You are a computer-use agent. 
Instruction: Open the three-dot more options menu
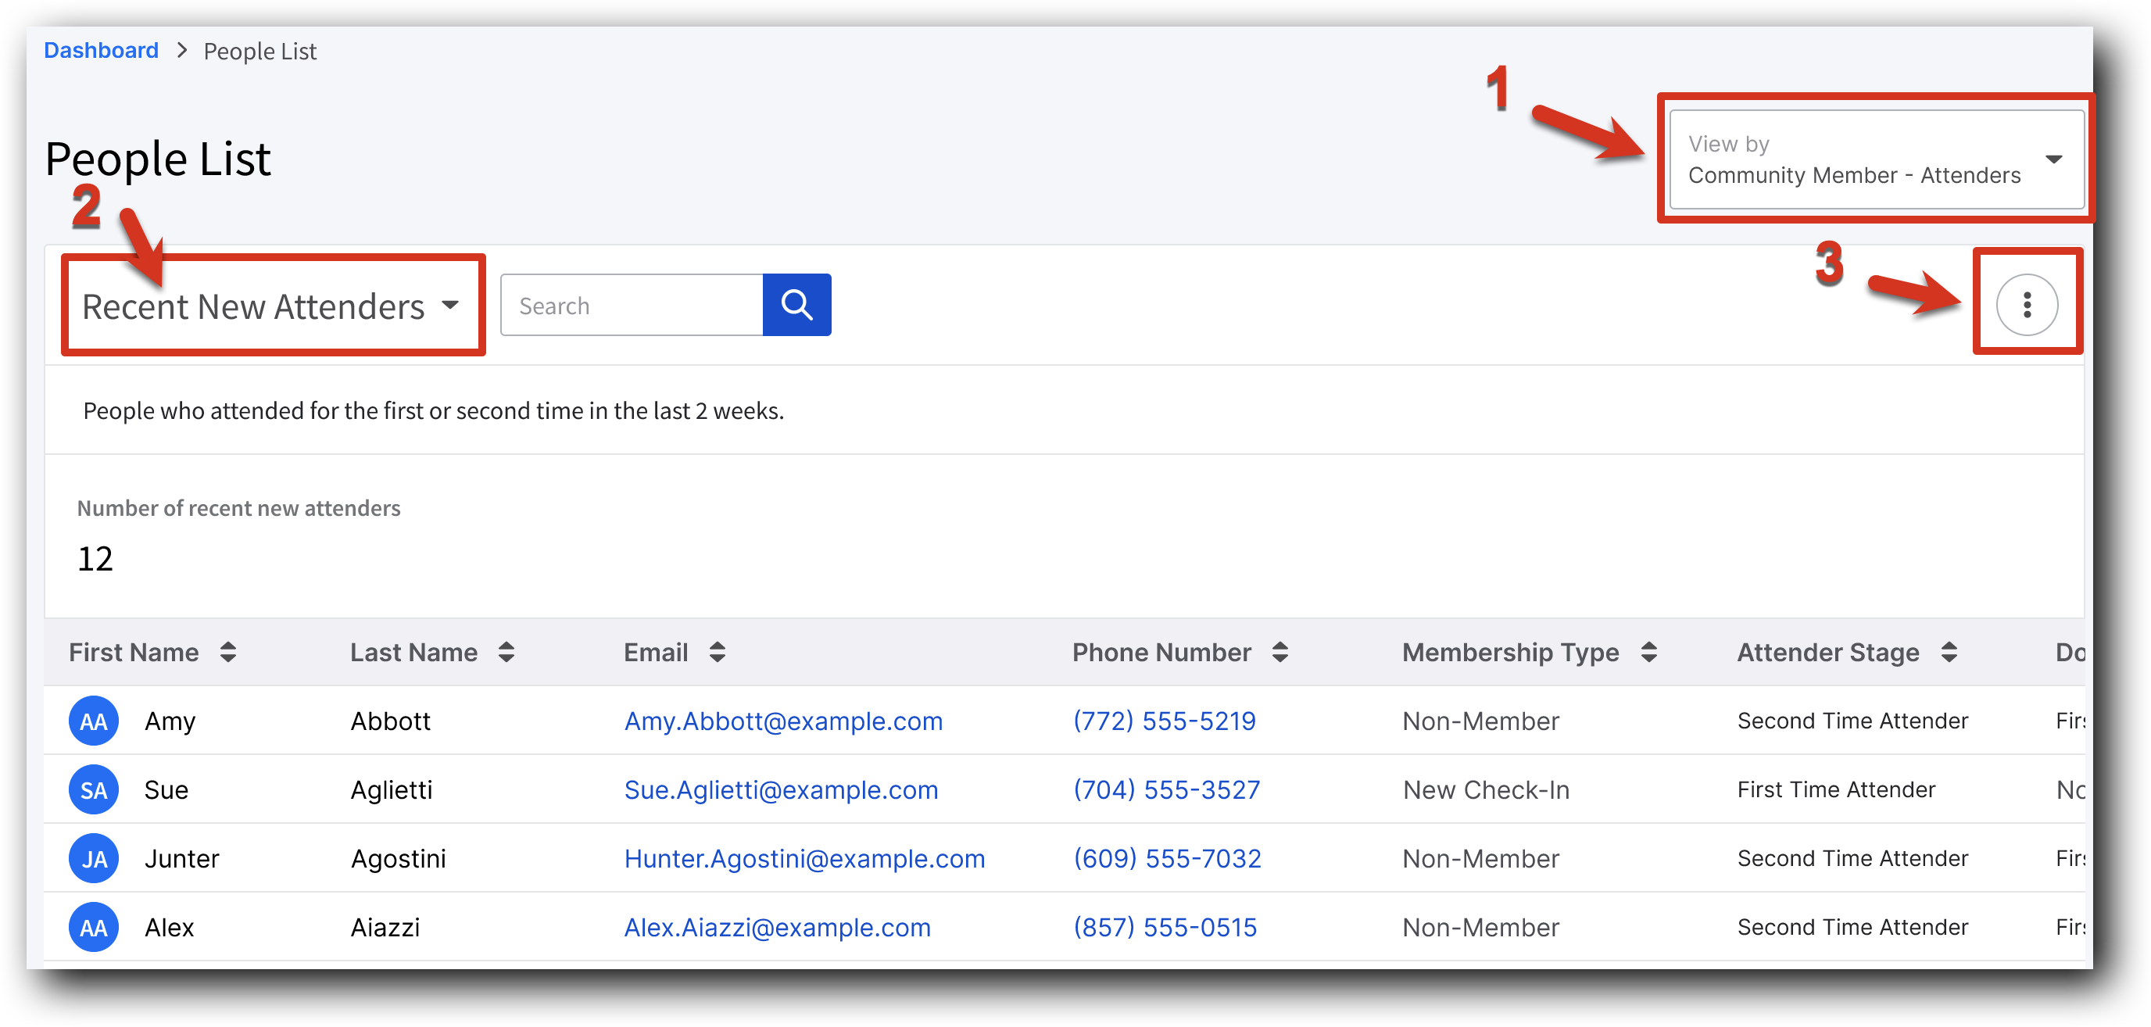coord(2026,305)
